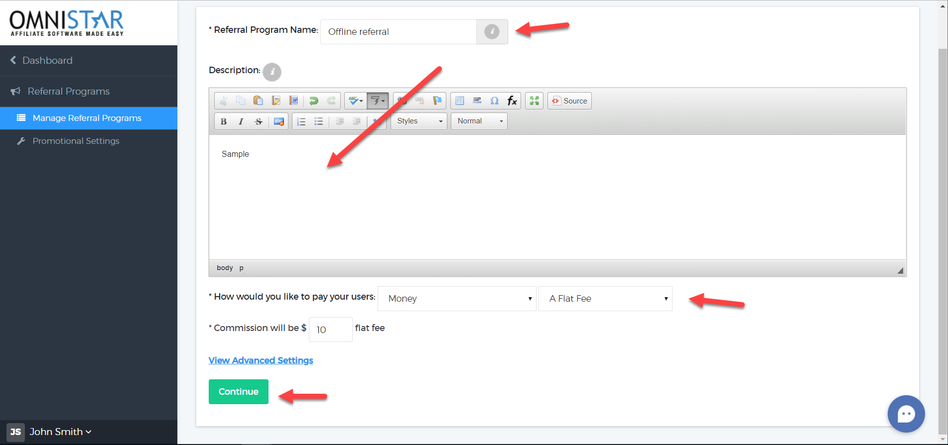Screen dimensions: 948x445
Task: Open the Money payment type dropdown
Action: coord(457,299)
